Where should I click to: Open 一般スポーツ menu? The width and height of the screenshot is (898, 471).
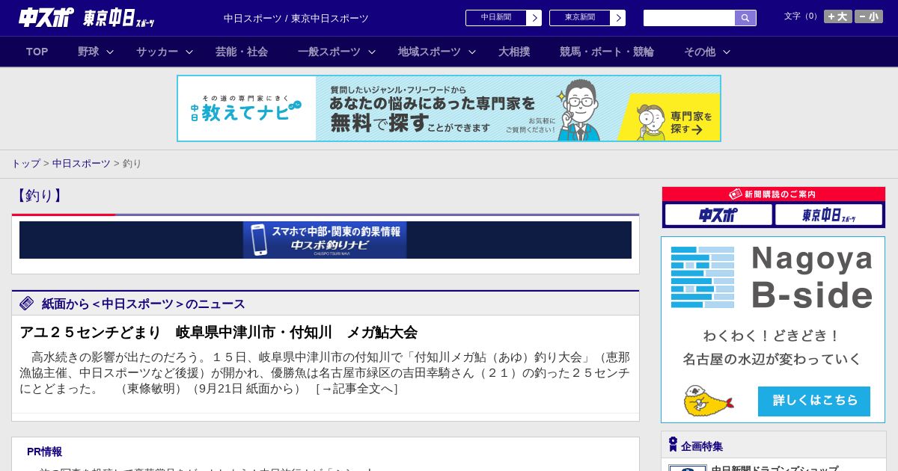[329, 52]
